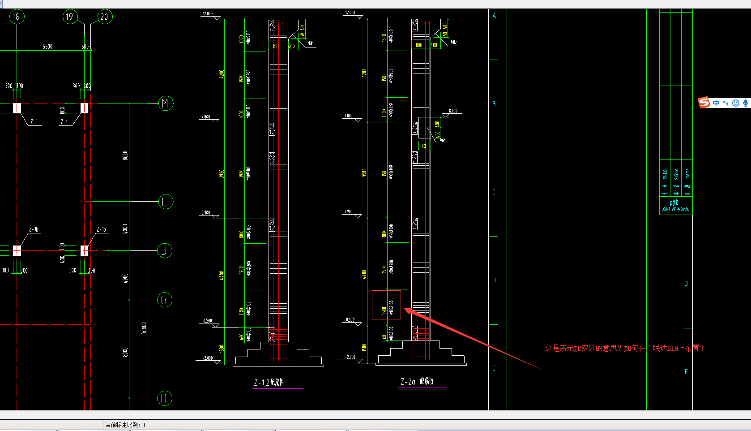Activate the Sogou microphone voice input
751x431 pixels.
(x=745, y=103)
